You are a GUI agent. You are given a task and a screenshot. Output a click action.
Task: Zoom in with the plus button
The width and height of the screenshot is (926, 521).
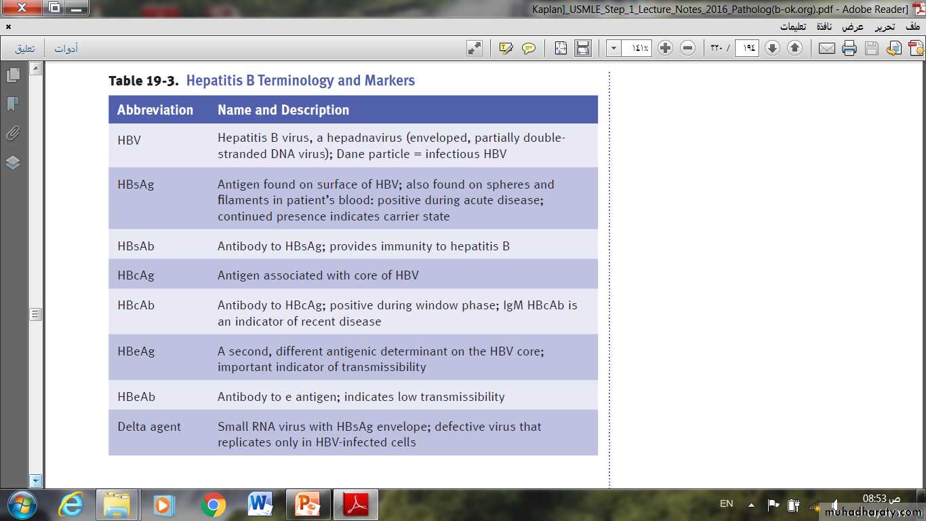665,48
